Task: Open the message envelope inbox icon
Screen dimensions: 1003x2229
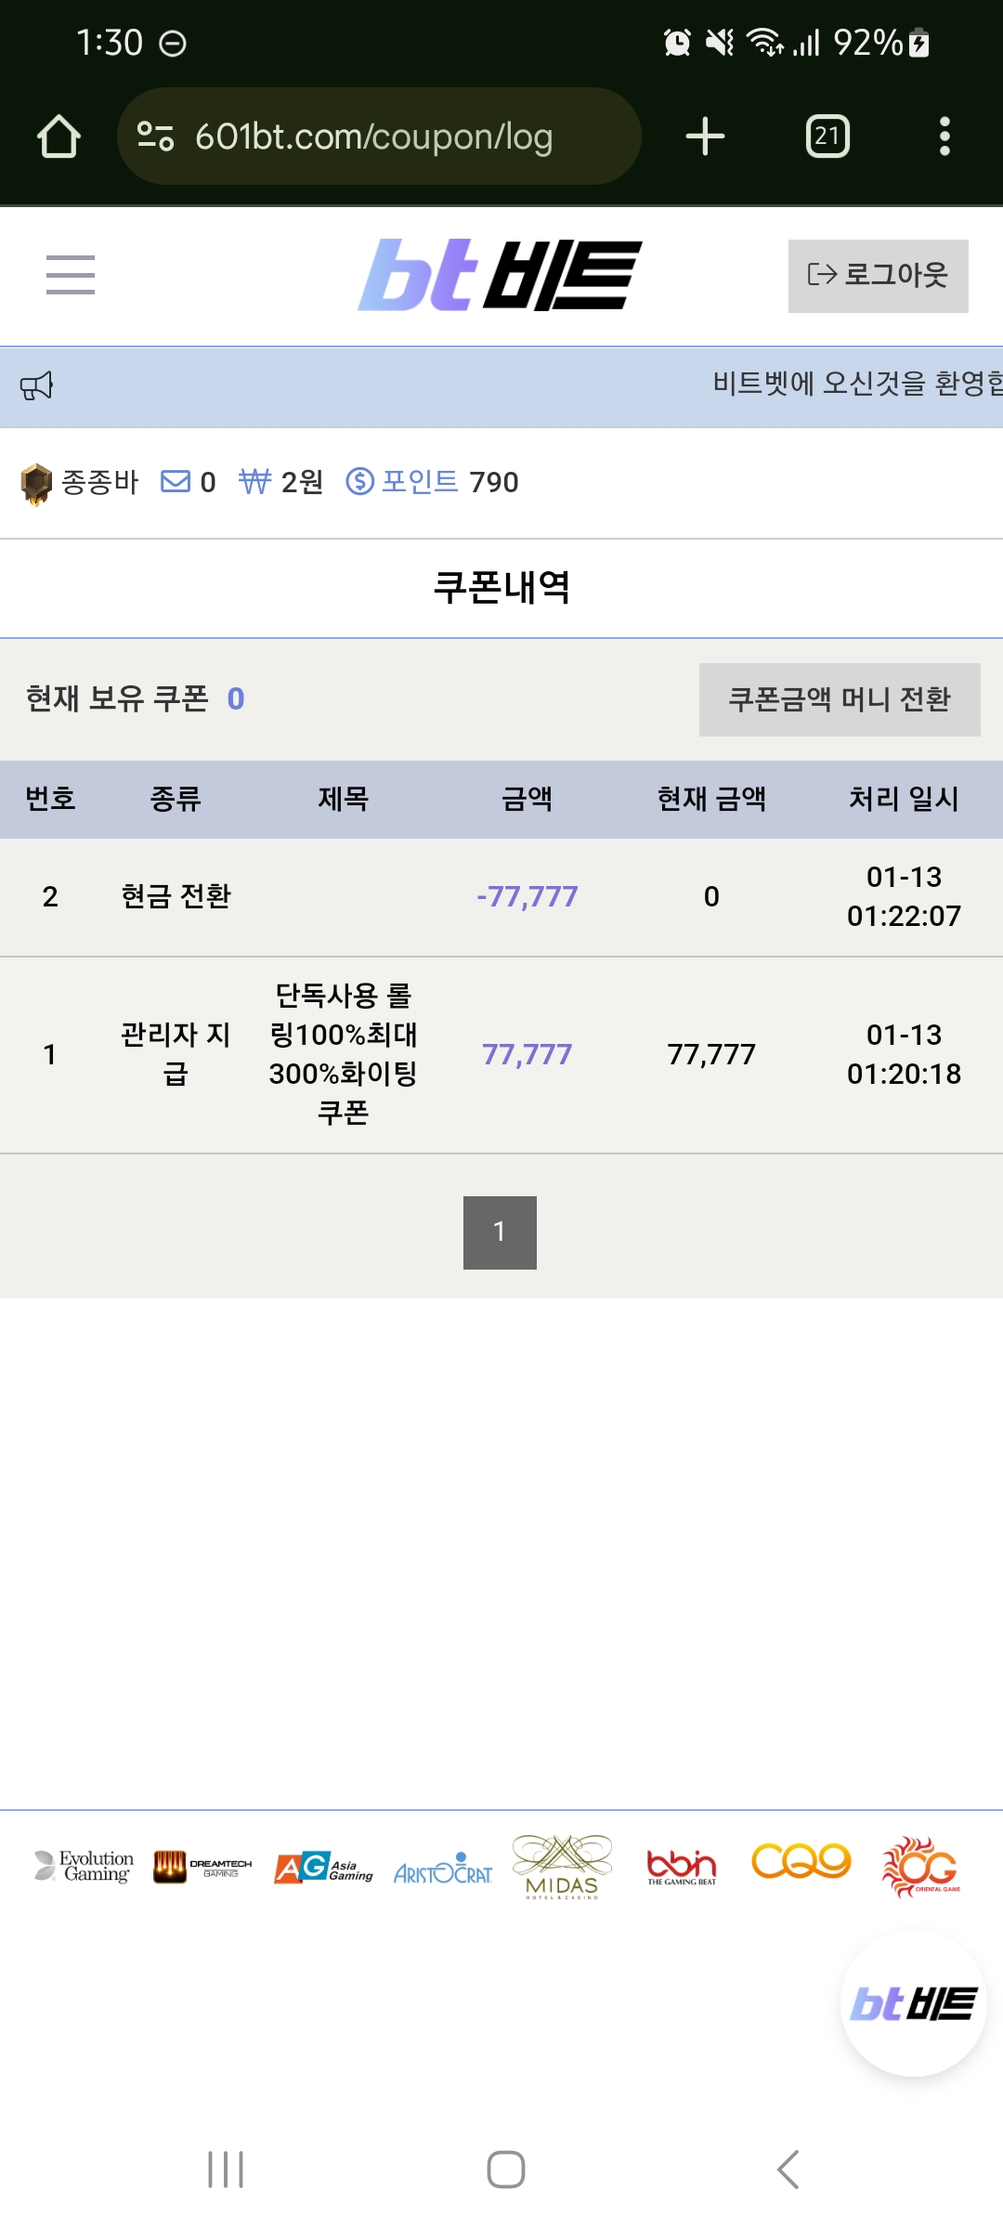Action: tap(176, 481)
